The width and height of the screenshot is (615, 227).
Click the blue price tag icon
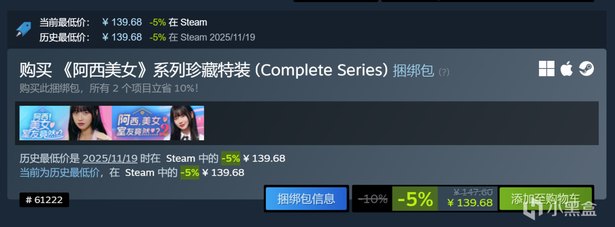pos(23,29)
